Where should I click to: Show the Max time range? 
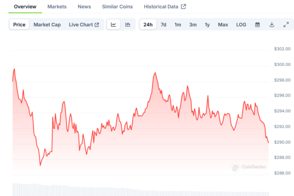223,25
